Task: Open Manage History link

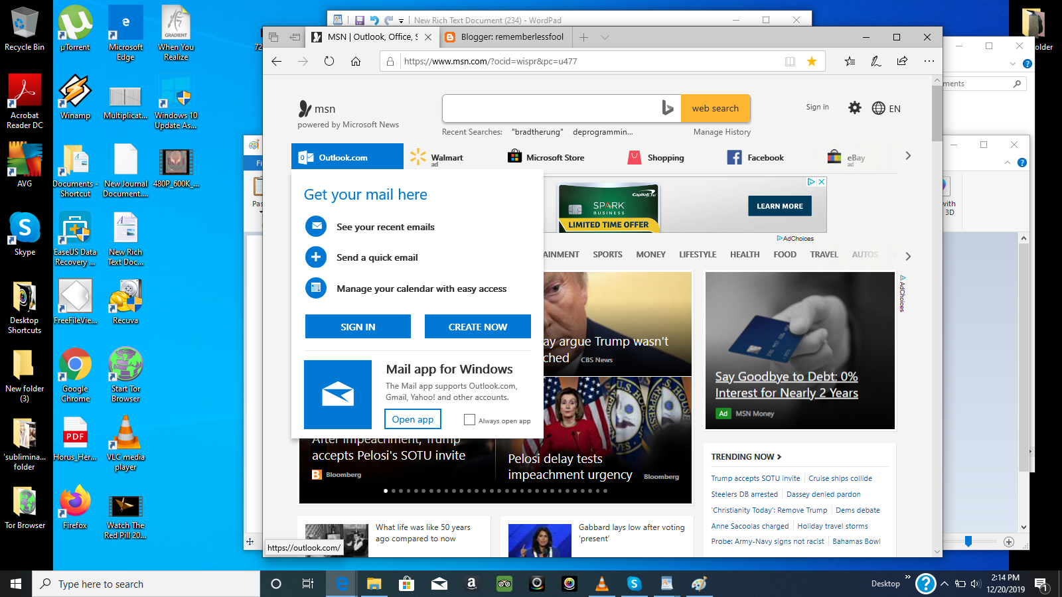Action: tap(722, 132)
